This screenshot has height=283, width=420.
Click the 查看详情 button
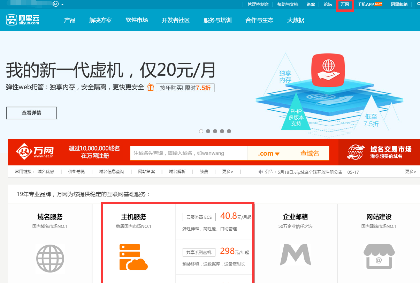pos(31,113)
